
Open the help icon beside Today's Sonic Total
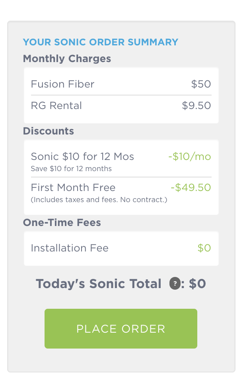point(175,283)
